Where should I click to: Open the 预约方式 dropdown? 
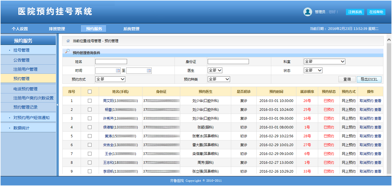pyautogui.click(x=110, y=79)
